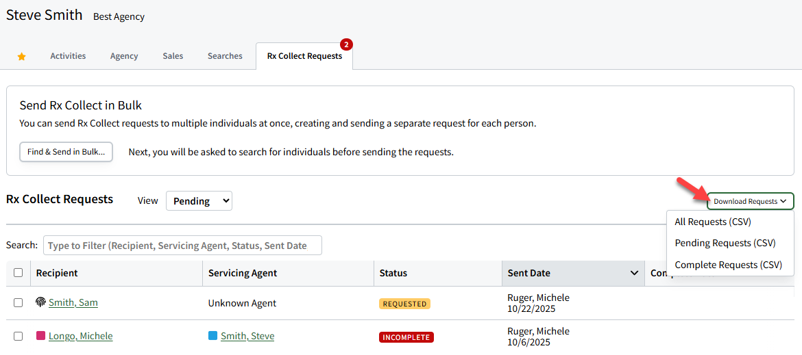
Task: Open the starred favorites tab
Action: [21, 57]
